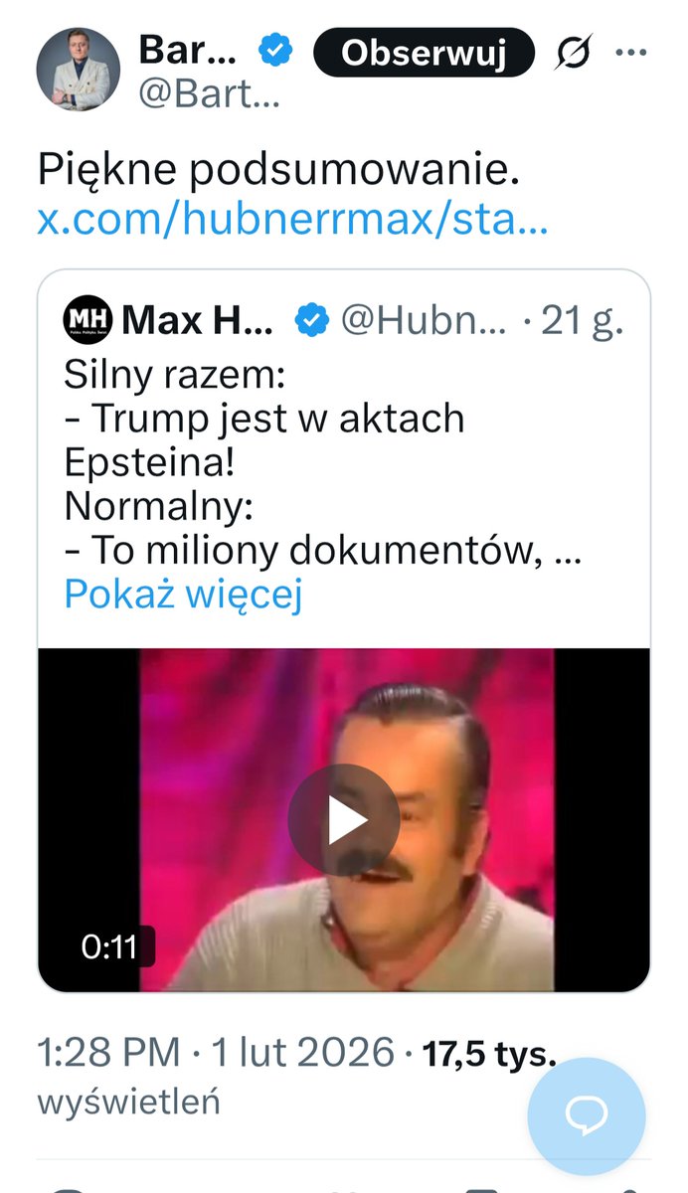
Task: View the 17,5 tys. wyświetleń count
Action: point(296,1078)
